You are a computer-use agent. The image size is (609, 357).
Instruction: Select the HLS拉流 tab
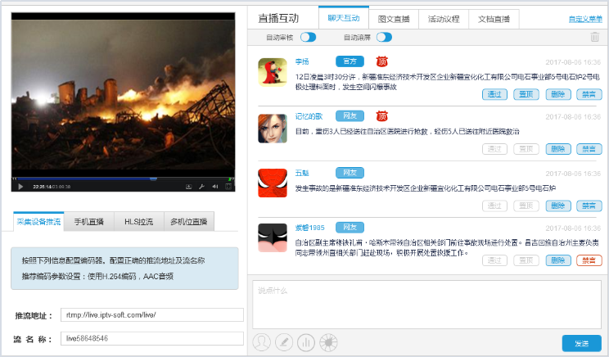tap(138, 221)
